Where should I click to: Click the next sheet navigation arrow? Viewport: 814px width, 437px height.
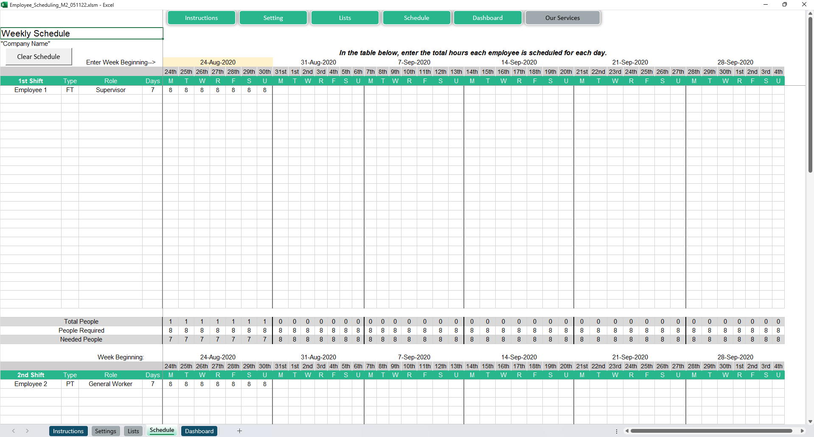click(x=27, y=431)
